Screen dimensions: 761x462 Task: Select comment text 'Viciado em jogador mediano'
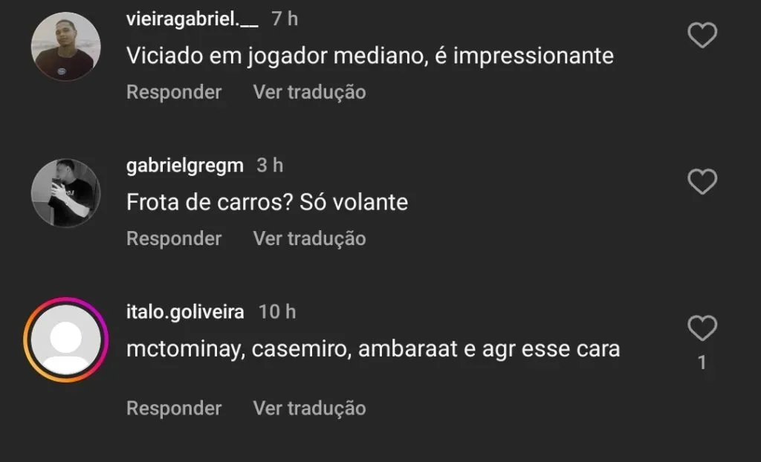(x=276, y=56)
